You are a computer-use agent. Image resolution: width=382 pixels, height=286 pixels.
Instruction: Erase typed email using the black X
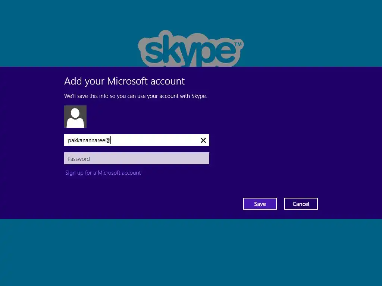[203, 140]
